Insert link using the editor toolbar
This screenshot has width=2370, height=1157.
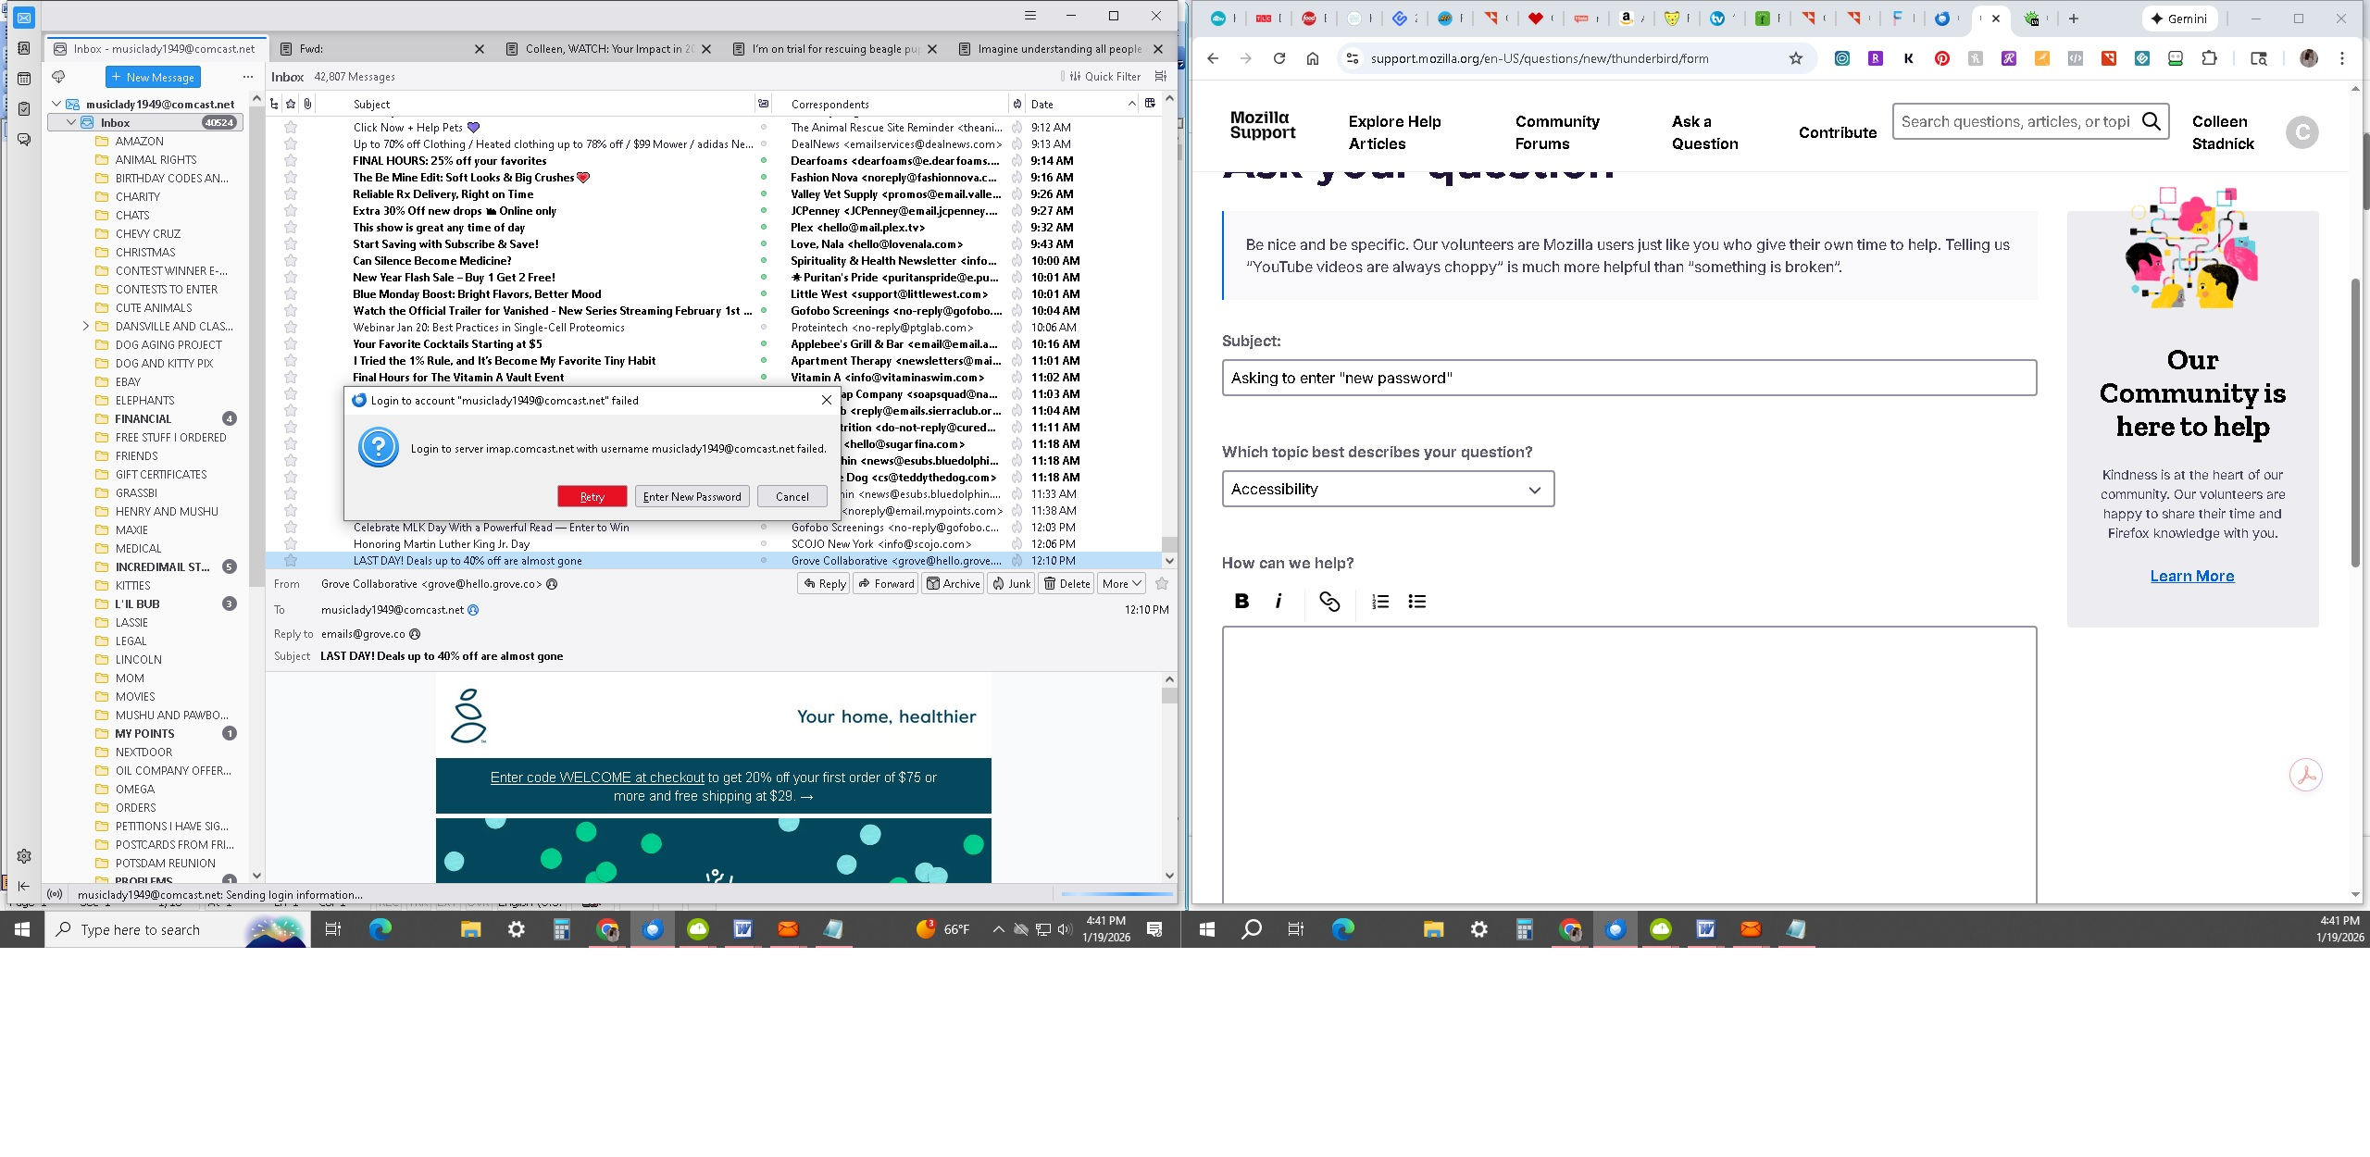(x=1329, y=602)
